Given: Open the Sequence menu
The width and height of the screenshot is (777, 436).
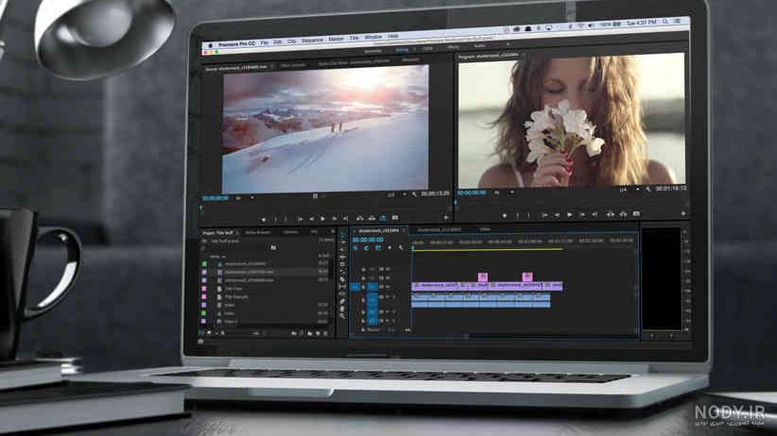Looking at the screenshot, I should [312, 41].
